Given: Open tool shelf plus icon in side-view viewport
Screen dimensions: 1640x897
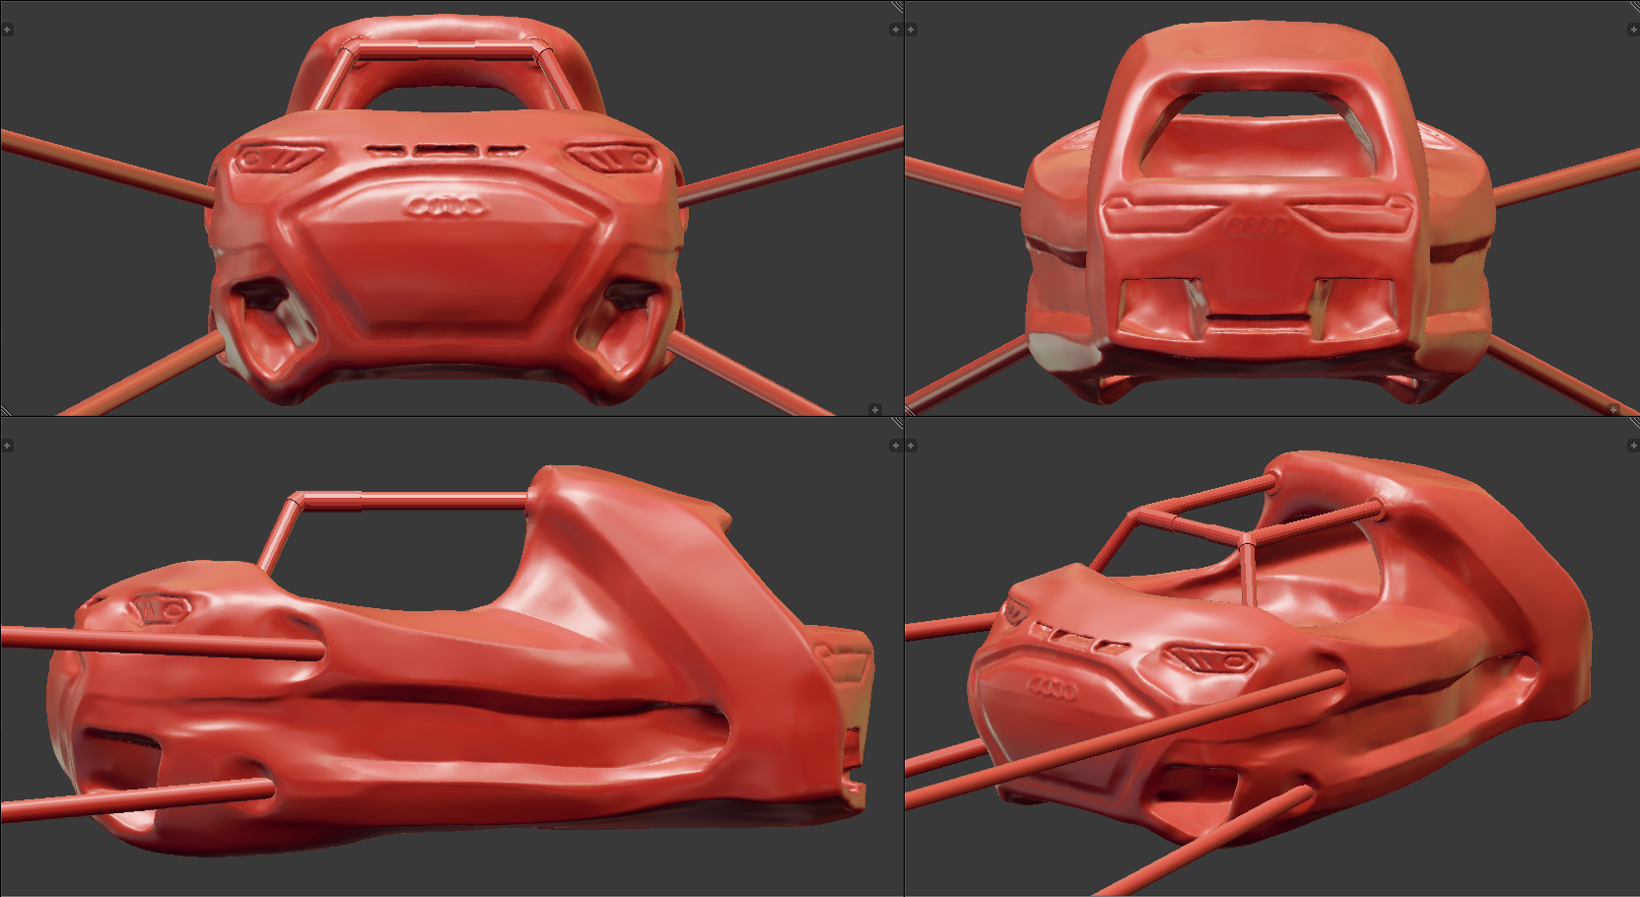Looking at the screenshot, I should [x=6, y=446].
